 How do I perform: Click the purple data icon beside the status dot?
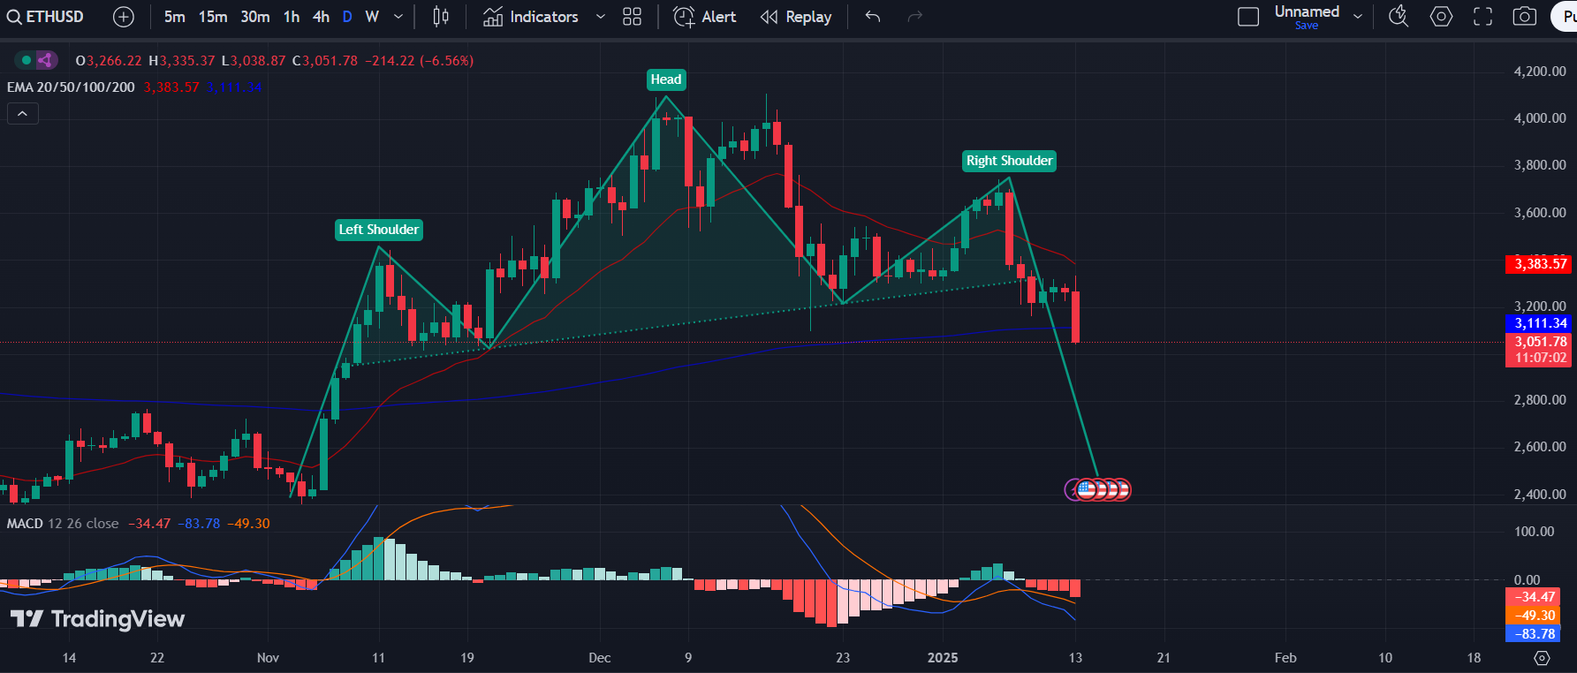[x=45, y=60]
